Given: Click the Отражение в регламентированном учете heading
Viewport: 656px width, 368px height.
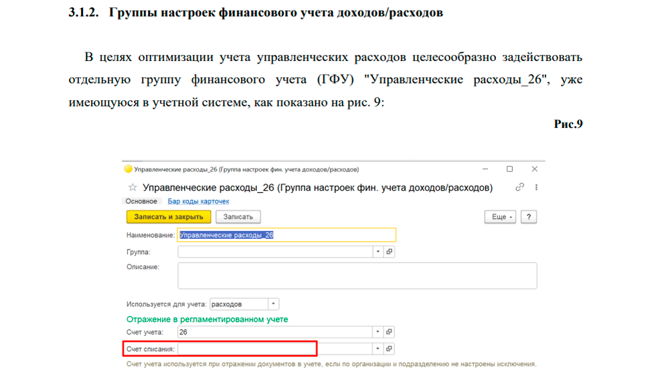Looking at the screenshot, I should [207, 320].
